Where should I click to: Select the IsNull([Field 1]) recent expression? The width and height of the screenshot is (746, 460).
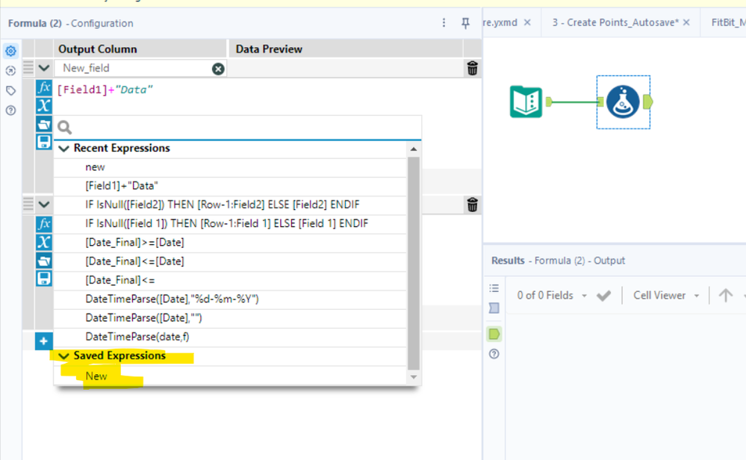230,223
